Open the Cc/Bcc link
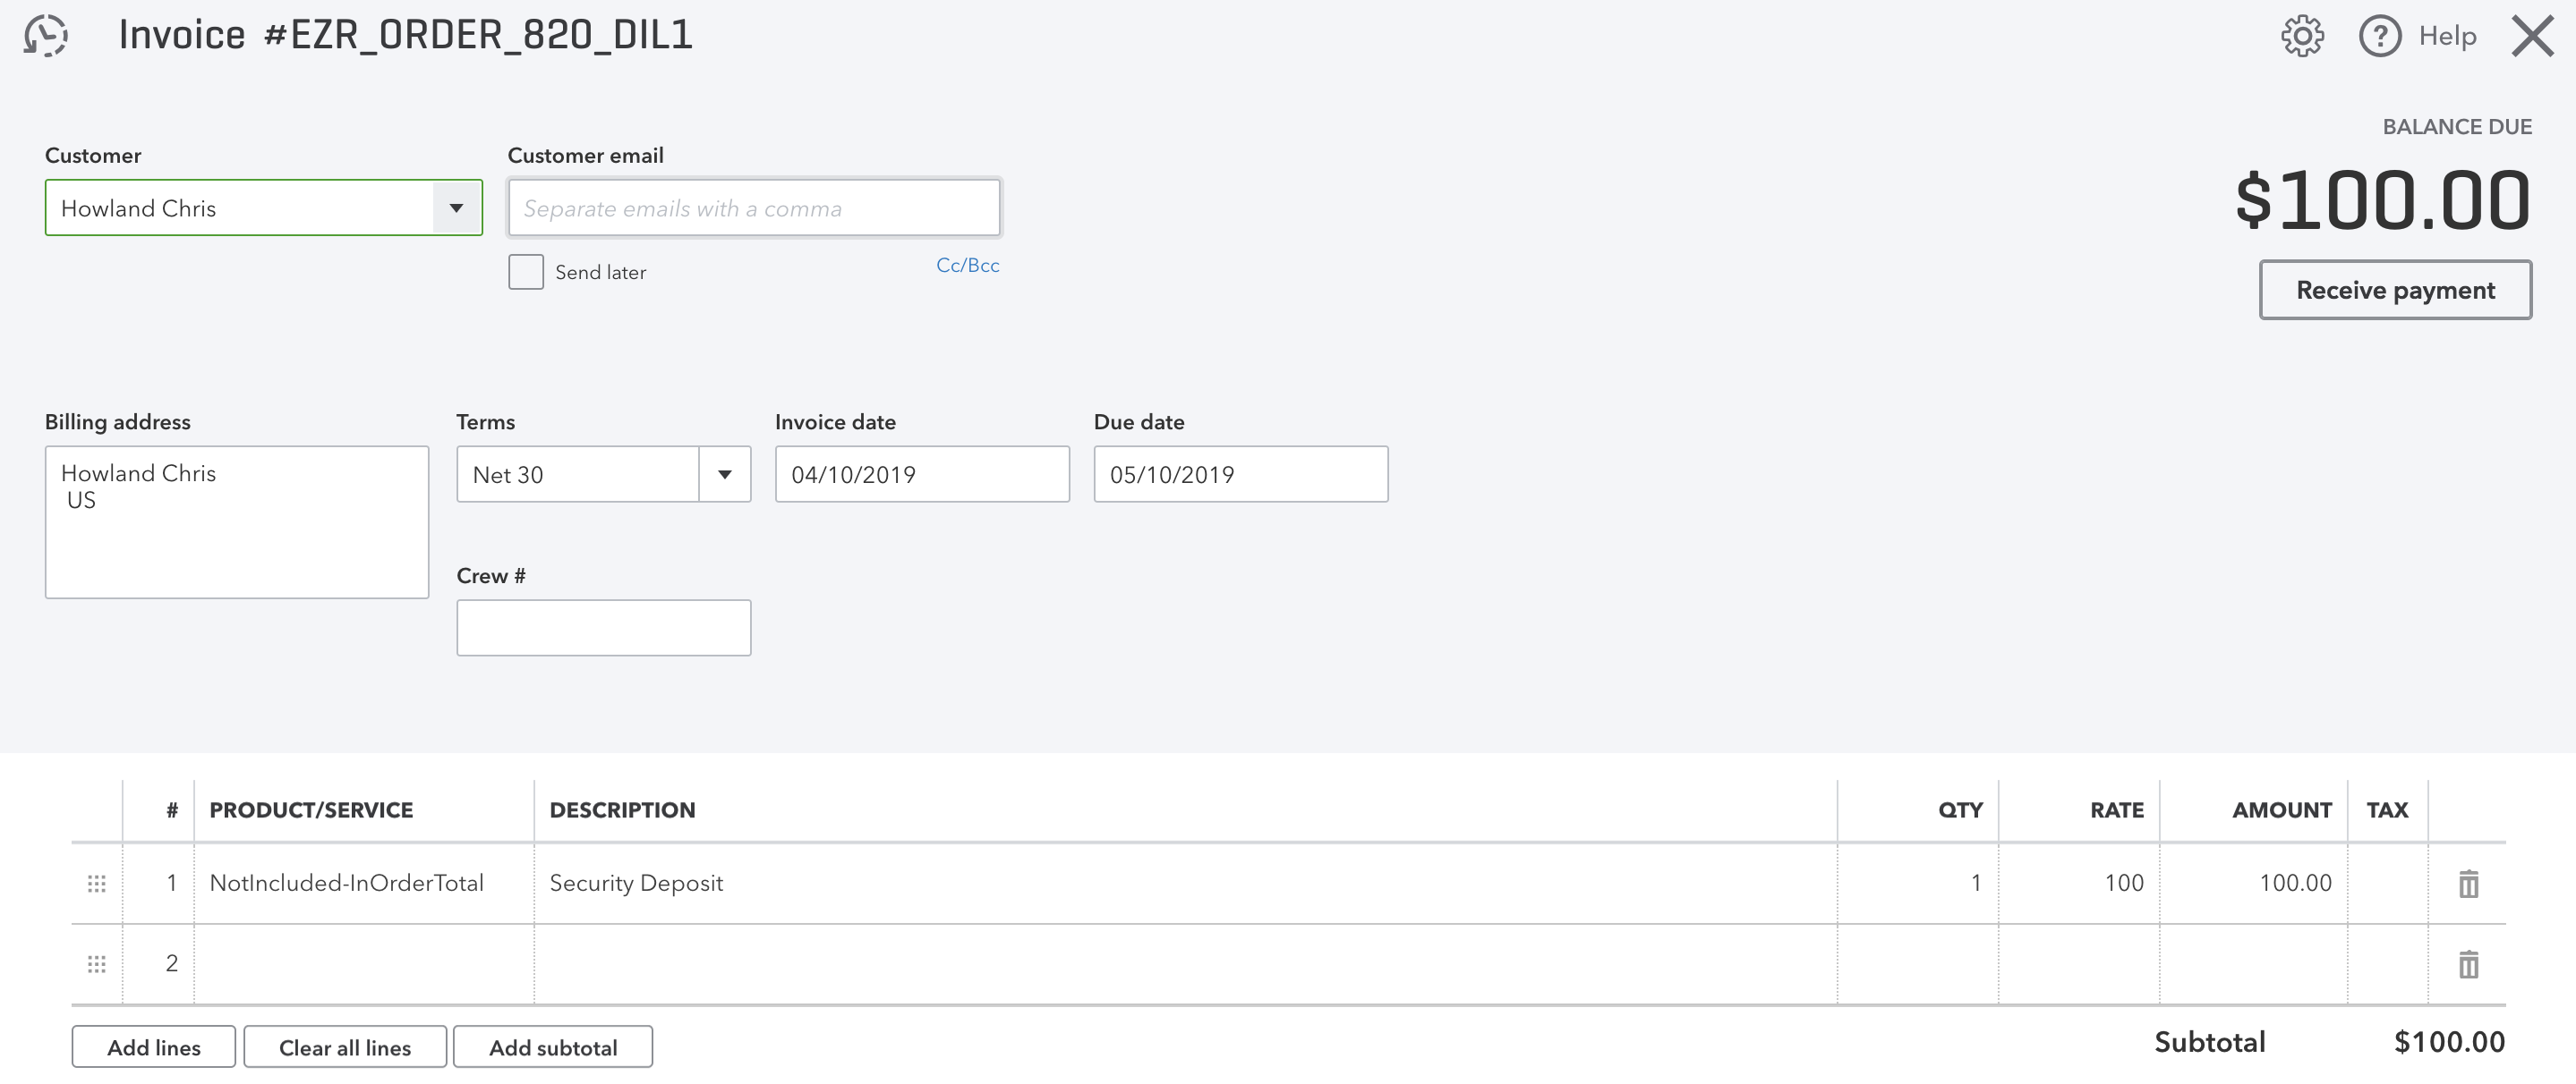Screen dimensions: 2576x1084 [967, 265]
